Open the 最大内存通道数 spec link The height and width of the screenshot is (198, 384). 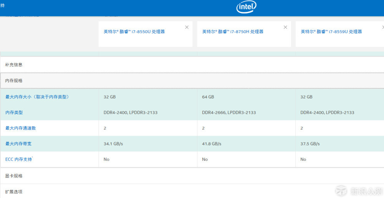[x=21, y=128]
